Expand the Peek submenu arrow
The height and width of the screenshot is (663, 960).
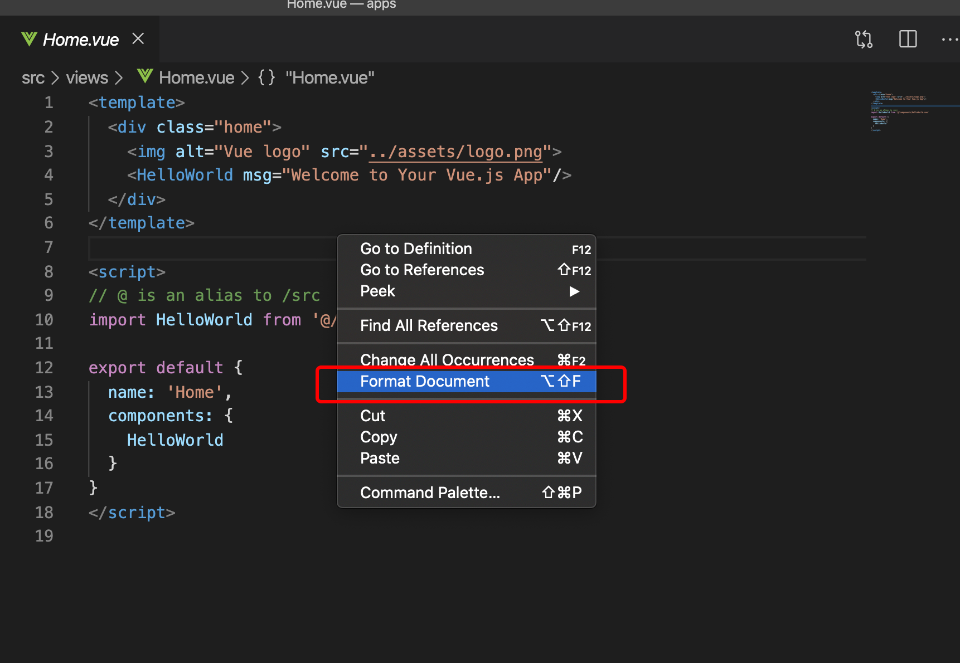574,291
